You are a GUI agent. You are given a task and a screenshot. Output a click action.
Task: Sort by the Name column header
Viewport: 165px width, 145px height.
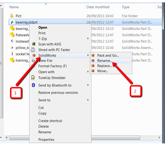pyautogui.click(x=14, y=7)
